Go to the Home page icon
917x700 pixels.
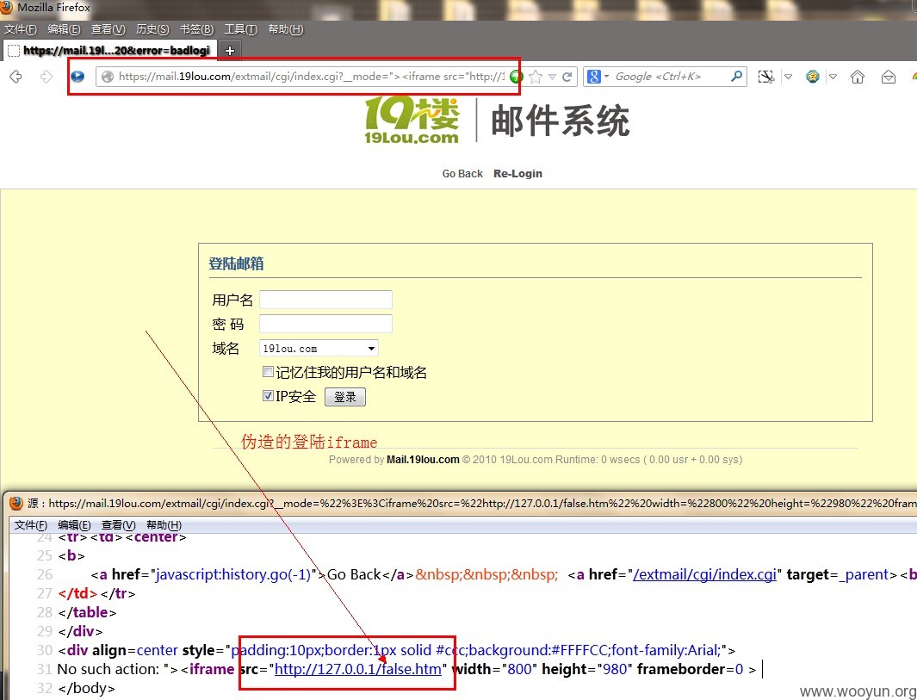click(x=858, y=77)
